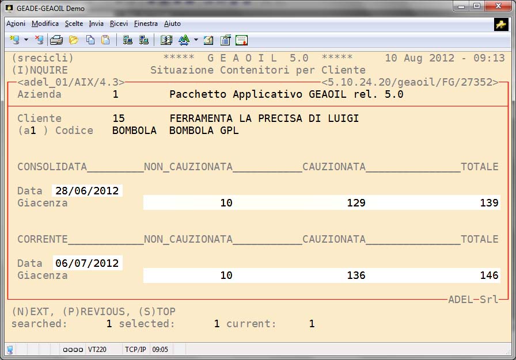
Task: Click the connection status icon in status bar
Action: pos(10,349)
